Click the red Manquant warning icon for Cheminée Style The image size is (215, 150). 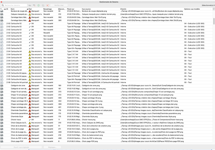[x=30, y=117]
